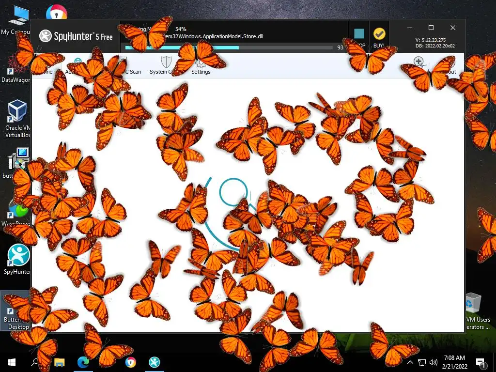Click the 54% scan percentage text
The width and height of the screenshot is (496, 372).
coord(181,29)
